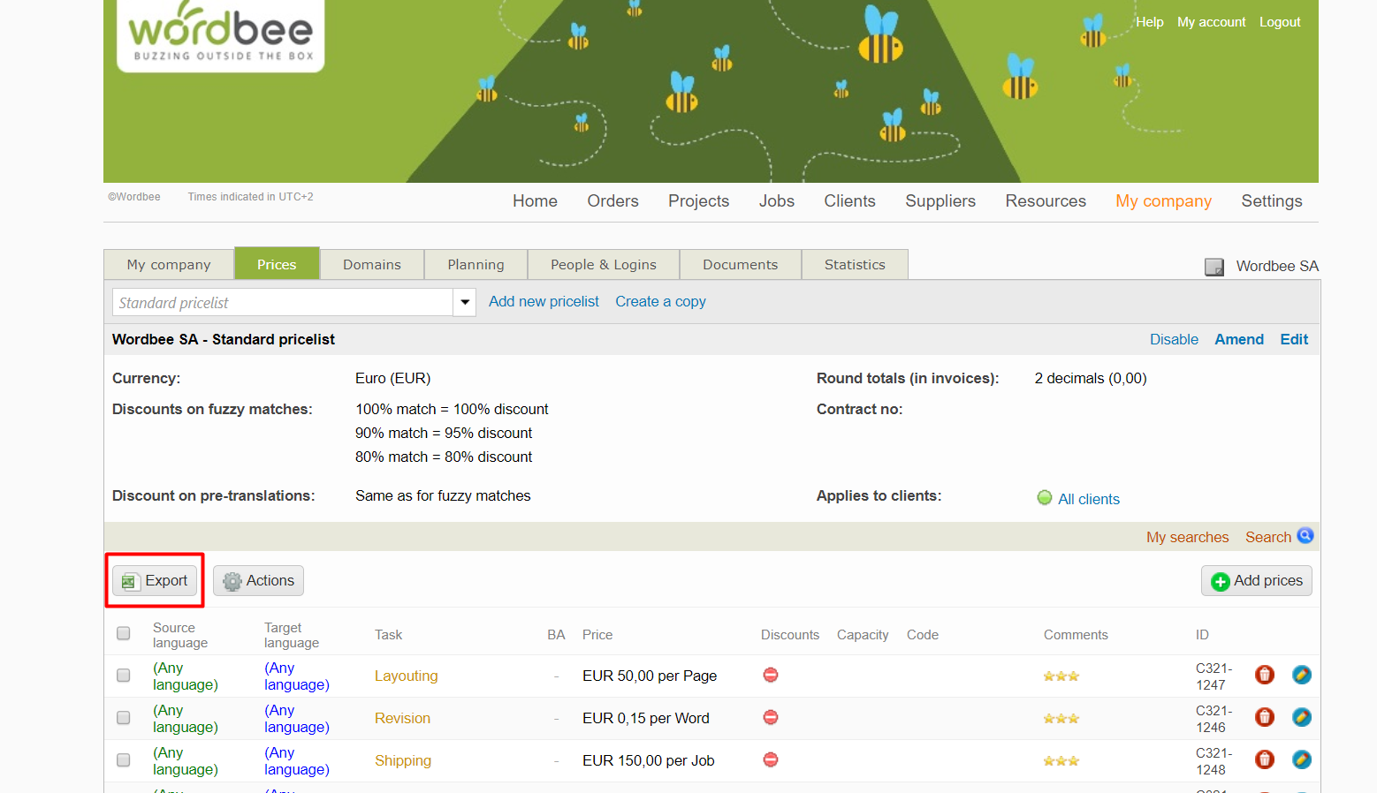
Task: Click the edit pencil icon for Revision row
Action: coord(1301,718)
